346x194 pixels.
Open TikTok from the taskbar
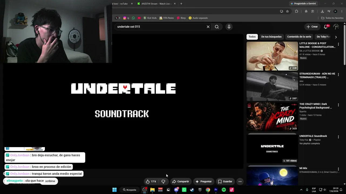pyautogui.click(x=232, y=190)
